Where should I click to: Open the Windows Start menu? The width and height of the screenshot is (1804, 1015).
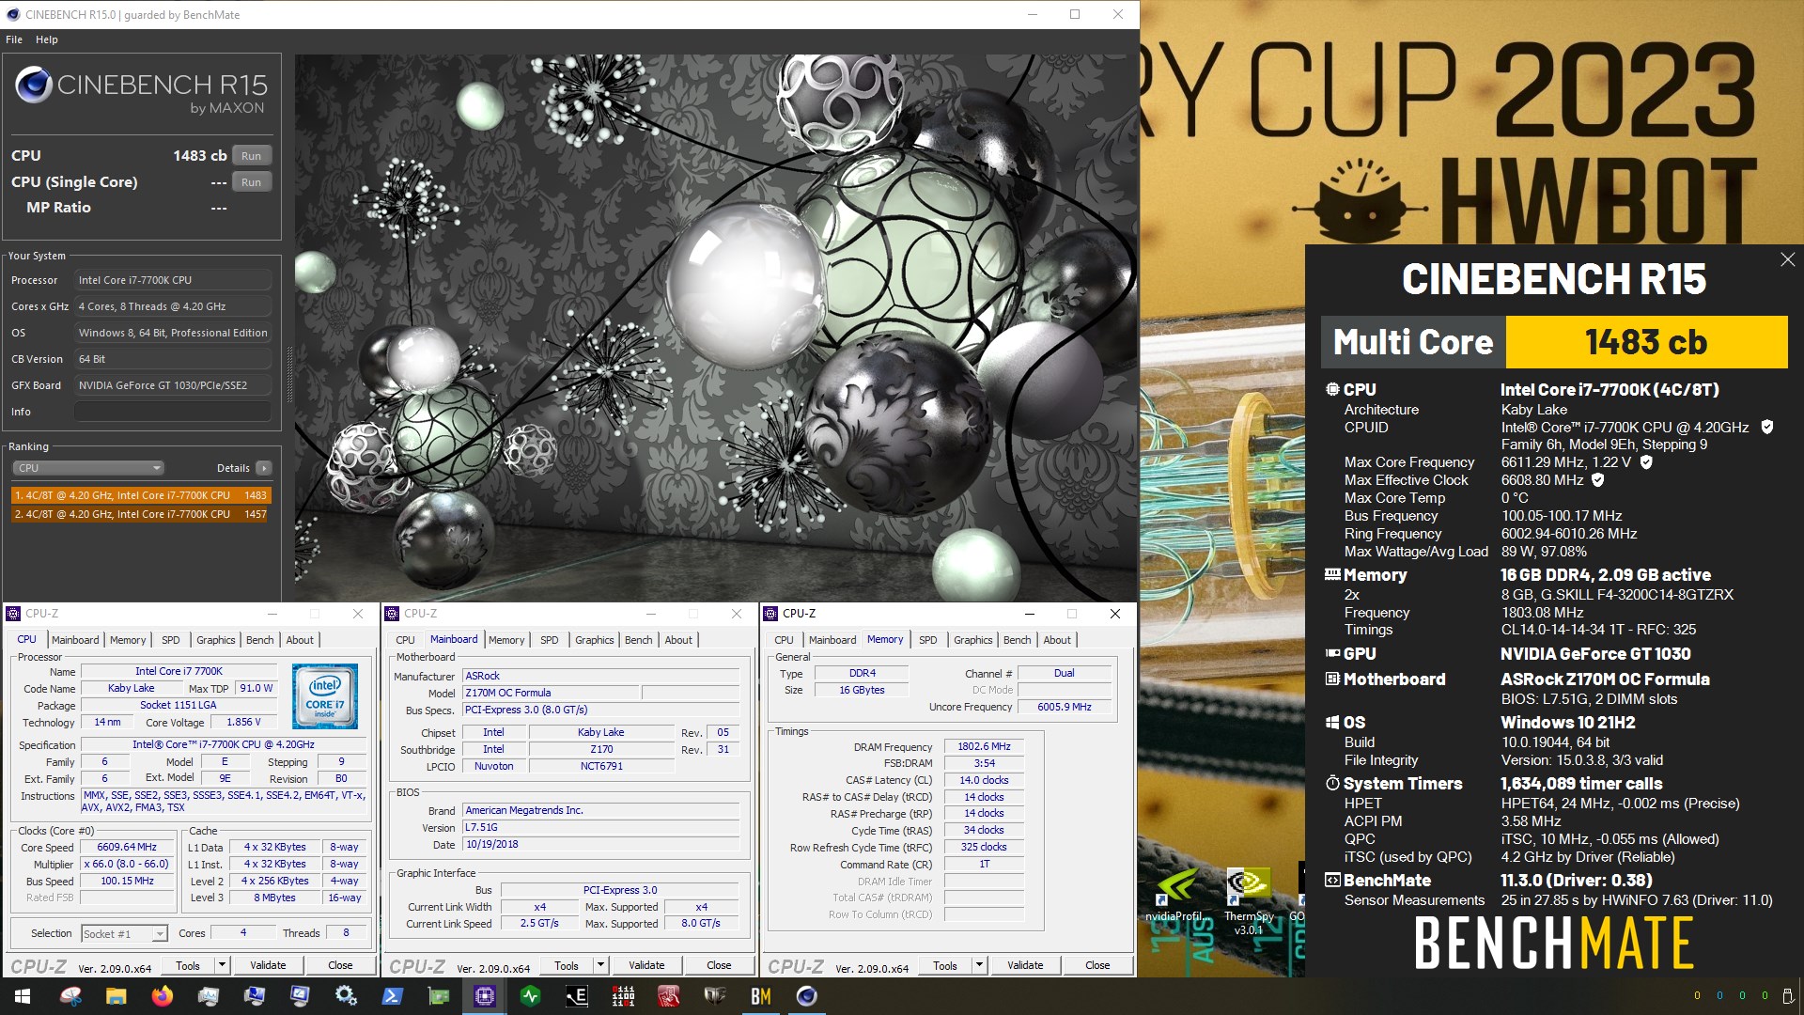23,996
